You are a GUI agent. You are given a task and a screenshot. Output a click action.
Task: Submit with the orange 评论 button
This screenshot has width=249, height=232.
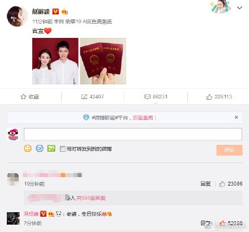(229, 150)
